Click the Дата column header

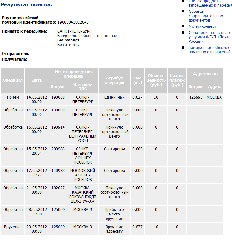[37, 80]
